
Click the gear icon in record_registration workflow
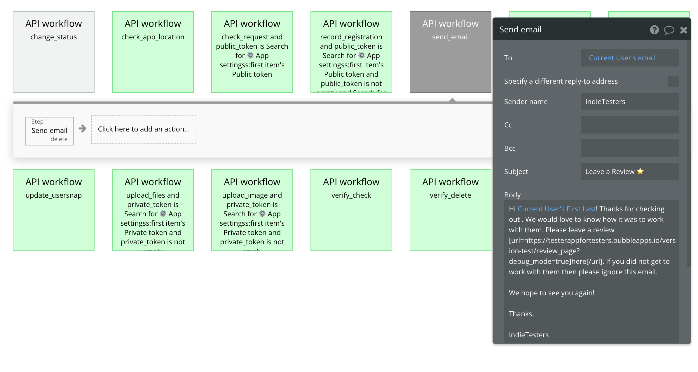362,55
